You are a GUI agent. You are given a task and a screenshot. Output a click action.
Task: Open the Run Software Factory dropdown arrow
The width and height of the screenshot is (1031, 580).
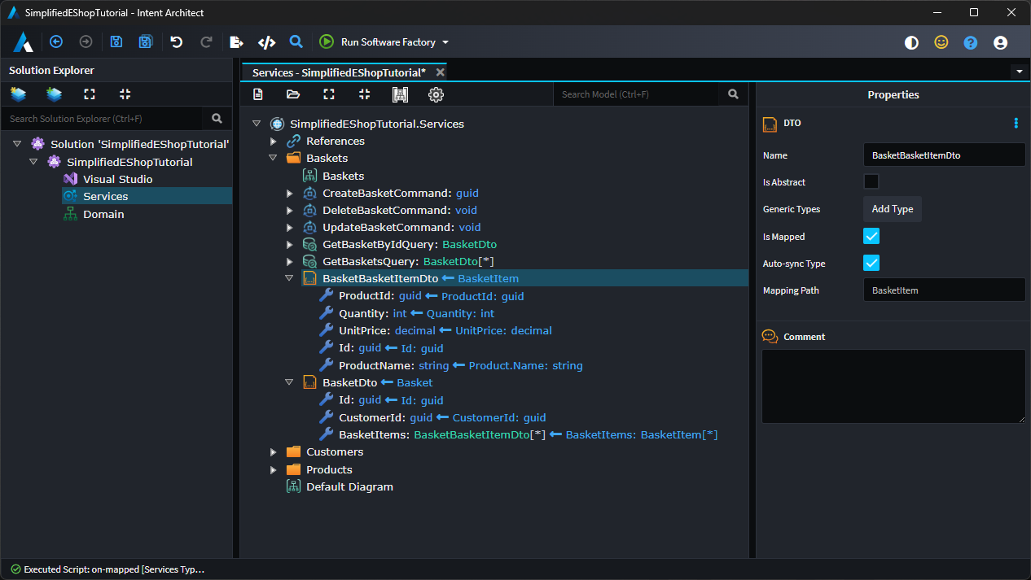[445, 42]
